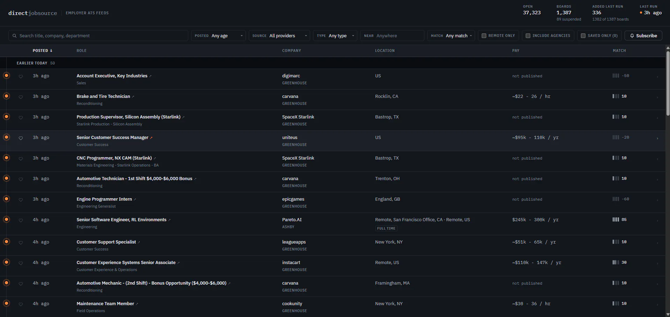Favorite the Maintenance Team Member job
Screen dimensions: 670x317
21,304
